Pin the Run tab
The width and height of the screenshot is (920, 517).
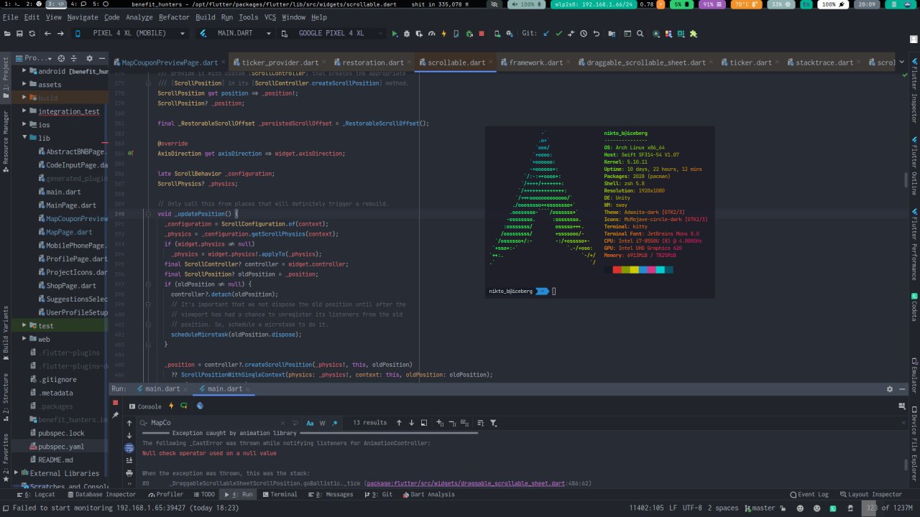click(115, 415)
